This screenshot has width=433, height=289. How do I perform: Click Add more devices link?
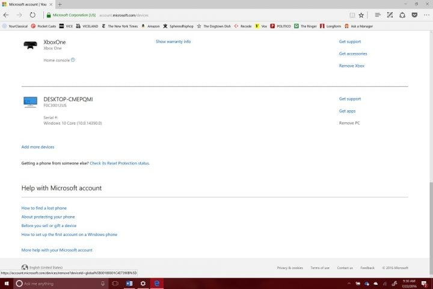coord(38,147)
